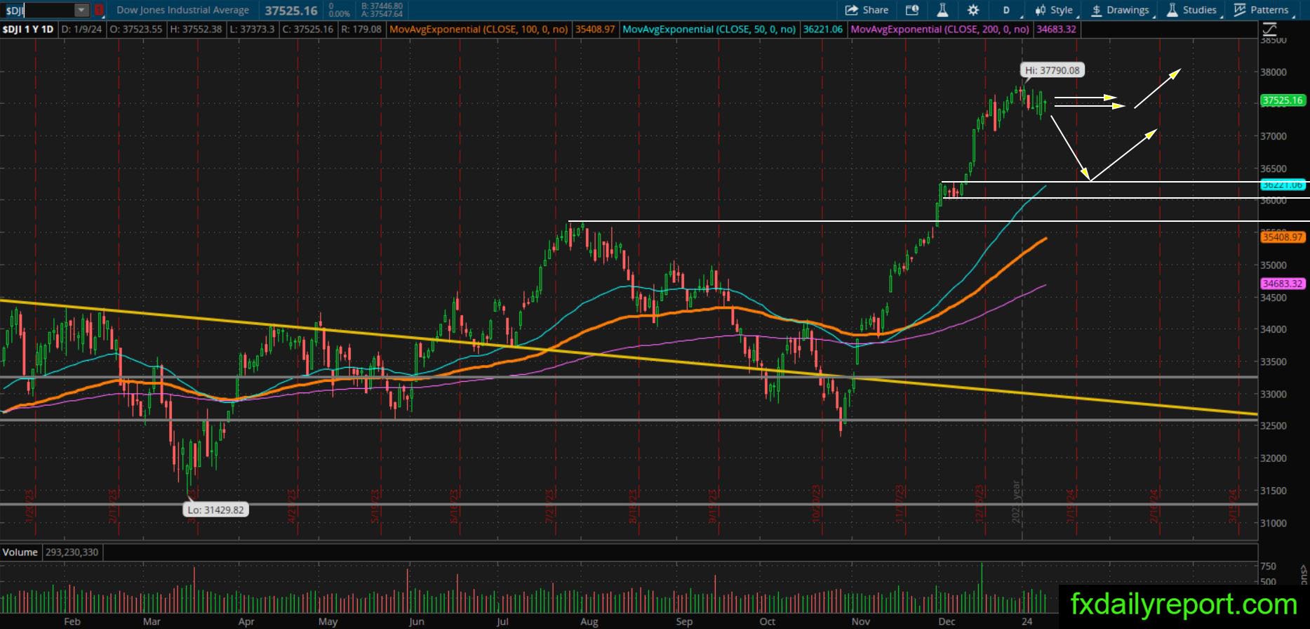1310x629 pixels.
Task: Click the 36500 price axis label
Action: click(1274, 168)
